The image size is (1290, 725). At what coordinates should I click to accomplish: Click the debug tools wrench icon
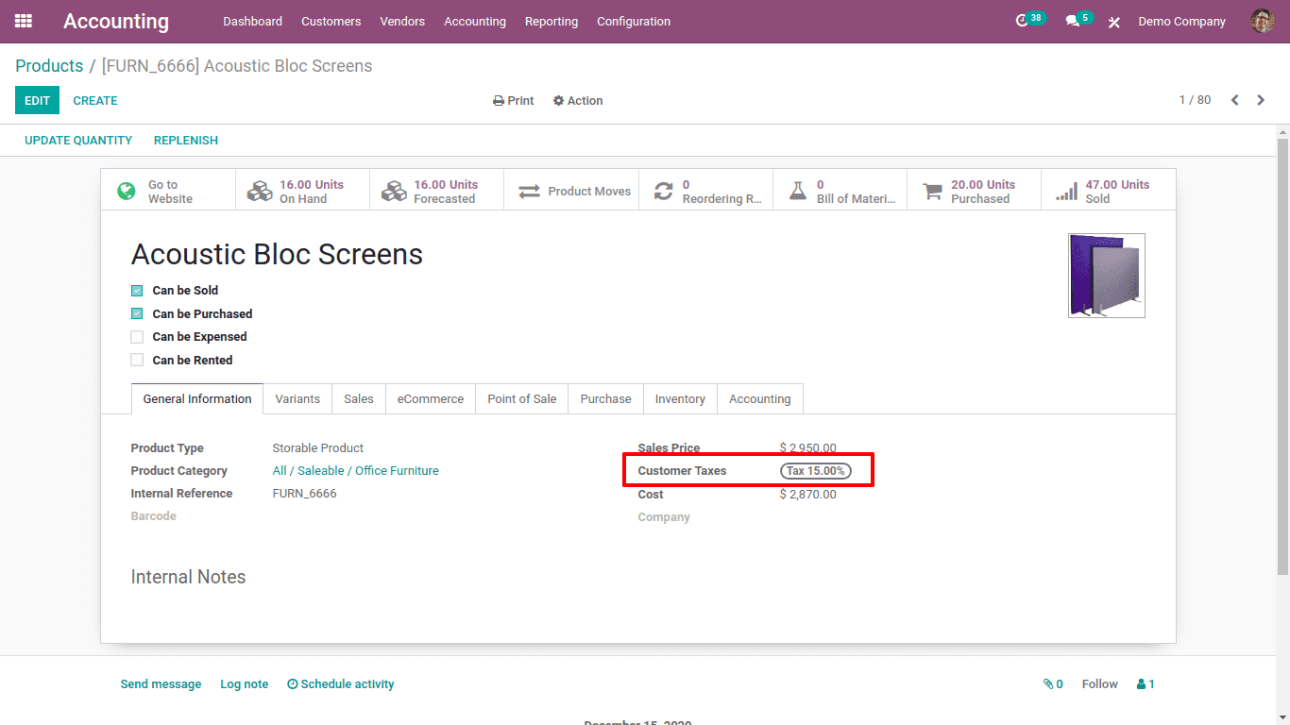[x=1114, y=22]
